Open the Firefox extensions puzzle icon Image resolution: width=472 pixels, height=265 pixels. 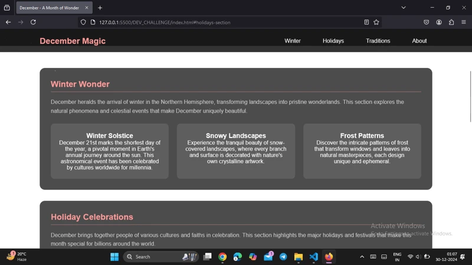451,22
